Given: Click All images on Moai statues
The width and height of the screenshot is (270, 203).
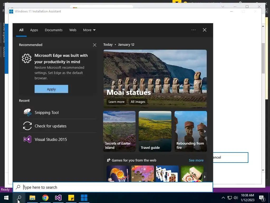Looking at the screenshot, I should [x=138, y=102].
